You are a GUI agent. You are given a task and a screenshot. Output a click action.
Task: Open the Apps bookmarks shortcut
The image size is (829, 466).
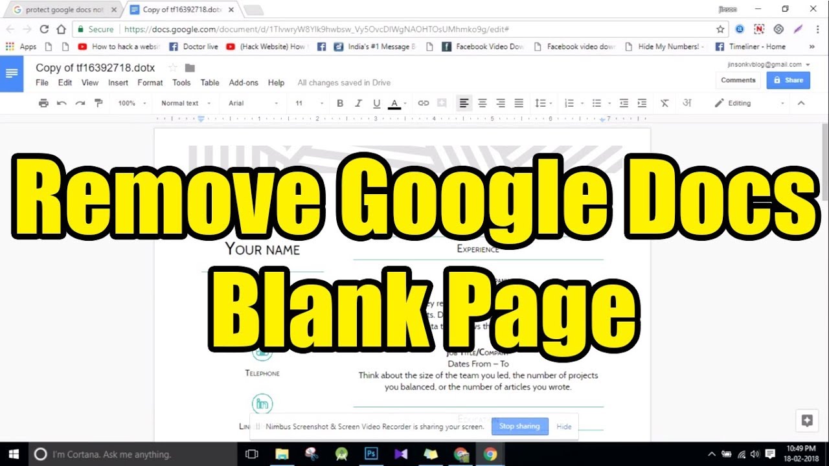(21, 47)
